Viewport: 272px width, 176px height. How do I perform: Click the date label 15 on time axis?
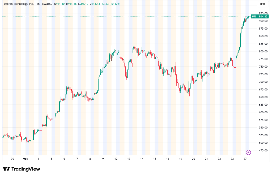pos(155,159)
